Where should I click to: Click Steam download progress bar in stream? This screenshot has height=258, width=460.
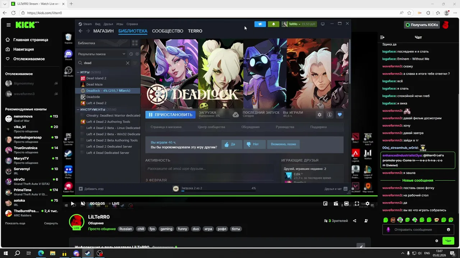[218, 191]
